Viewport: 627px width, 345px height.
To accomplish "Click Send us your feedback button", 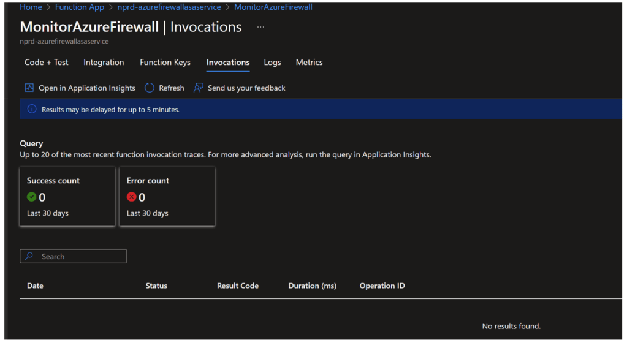I will (246, 88).
